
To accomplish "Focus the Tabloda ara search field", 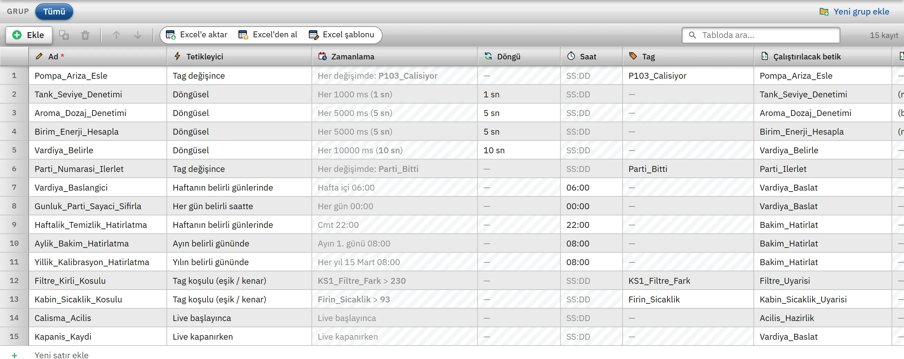I will point(761,35).
